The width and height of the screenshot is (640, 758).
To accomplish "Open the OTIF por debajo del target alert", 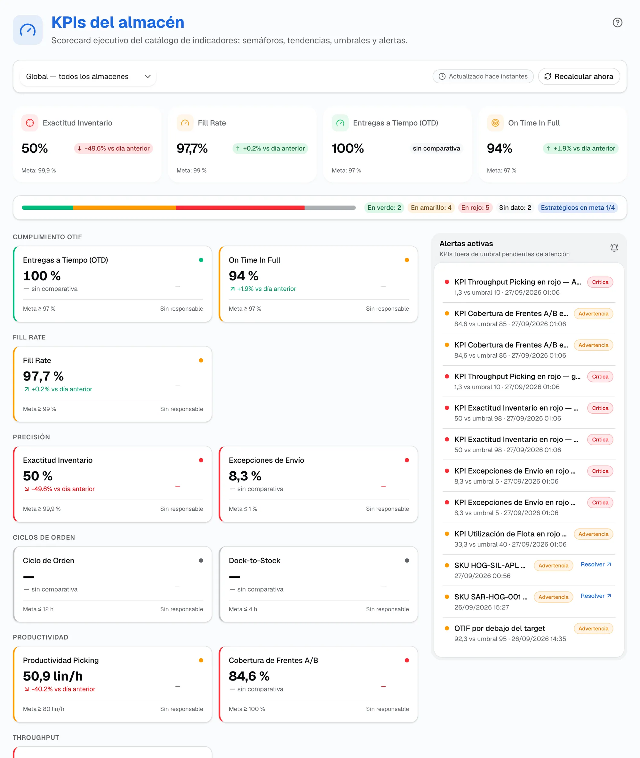I will [x=529, y=633].
